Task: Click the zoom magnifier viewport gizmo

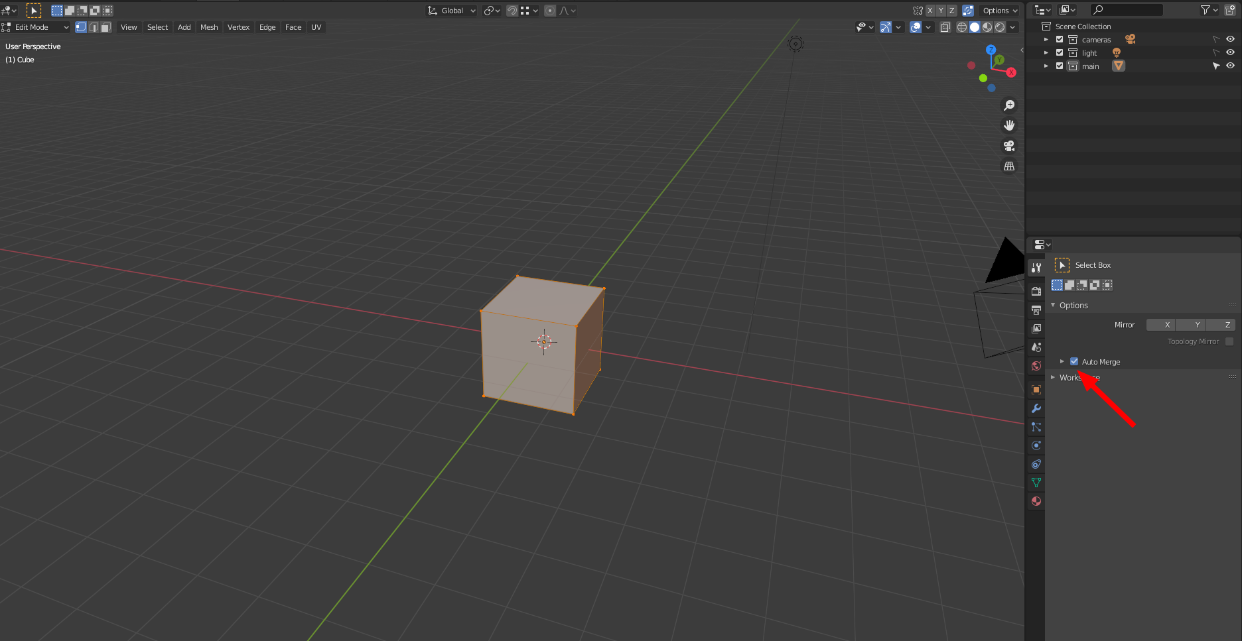Action: tap(1009, 105)
